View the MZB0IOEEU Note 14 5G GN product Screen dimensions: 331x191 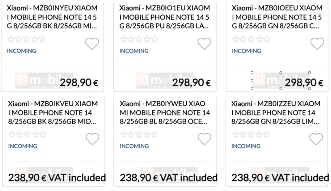277,17
